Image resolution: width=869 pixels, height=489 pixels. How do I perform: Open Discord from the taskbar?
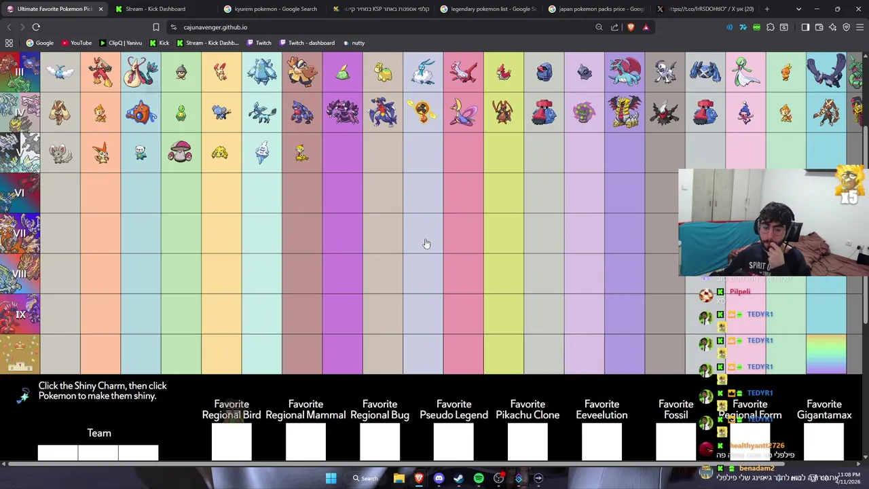pos(439,478)
